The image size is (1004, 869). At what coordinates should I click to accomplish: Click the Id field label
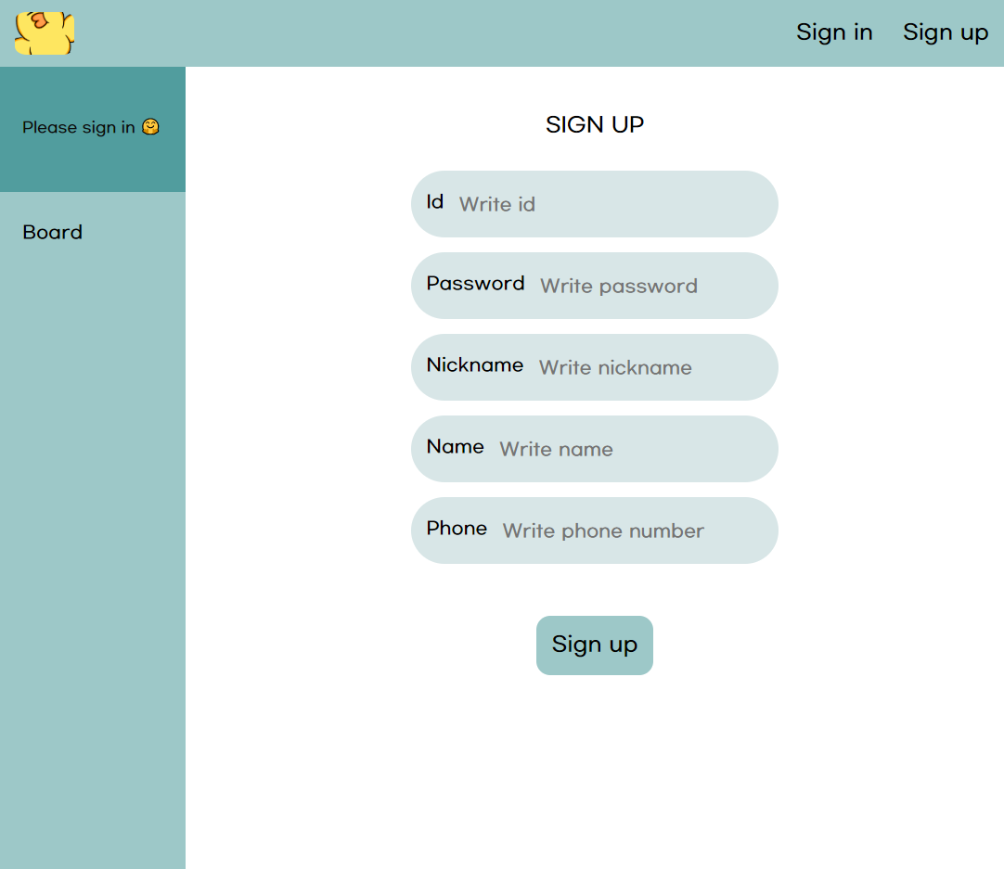434,202
